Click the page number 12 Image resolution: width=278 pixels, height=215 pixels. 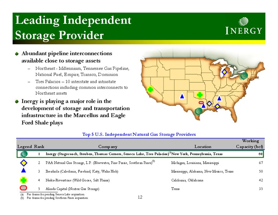140,197
